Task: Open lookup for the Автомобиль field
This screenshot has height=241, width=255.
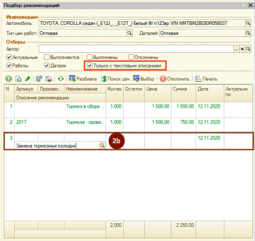Action: click(x=248, y=23)
